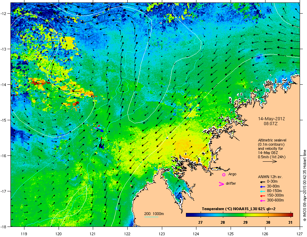Click the '-12' latitude axis label
Image resolution: width=307 pixels, height=237 pixels.
pos(4,14)
